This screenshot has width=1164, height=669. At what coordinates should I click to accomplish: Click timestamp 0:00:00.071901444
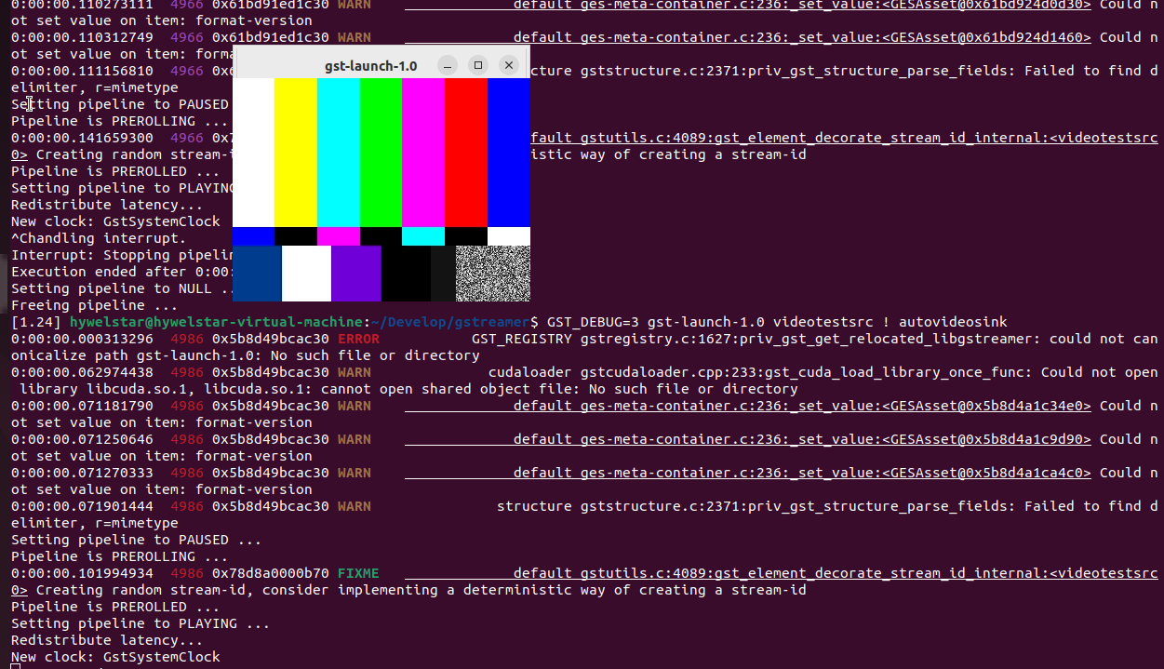83,506
